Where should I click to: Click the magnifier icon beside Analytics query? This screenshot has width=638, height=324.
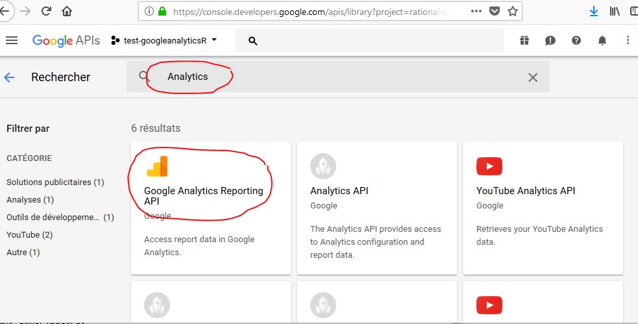click(144, 76)
